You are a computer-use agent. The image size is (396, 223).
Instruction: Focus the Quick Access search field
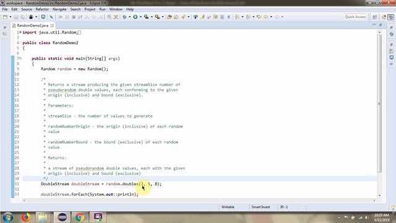point(355,17)
